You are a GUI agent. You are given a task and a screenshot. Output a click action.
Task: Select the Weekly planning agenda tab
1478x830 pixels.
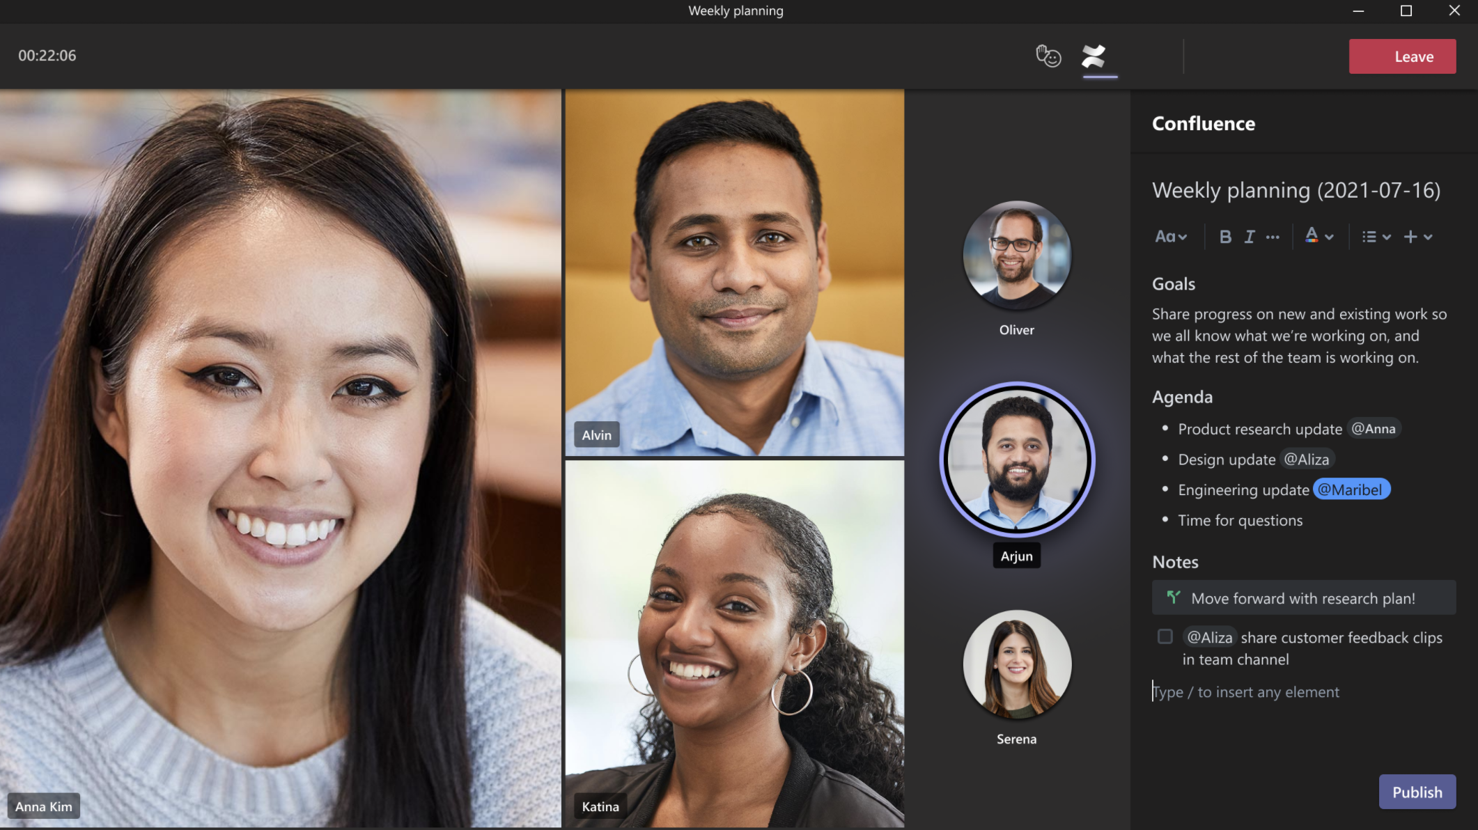[x=1097, y=56]
